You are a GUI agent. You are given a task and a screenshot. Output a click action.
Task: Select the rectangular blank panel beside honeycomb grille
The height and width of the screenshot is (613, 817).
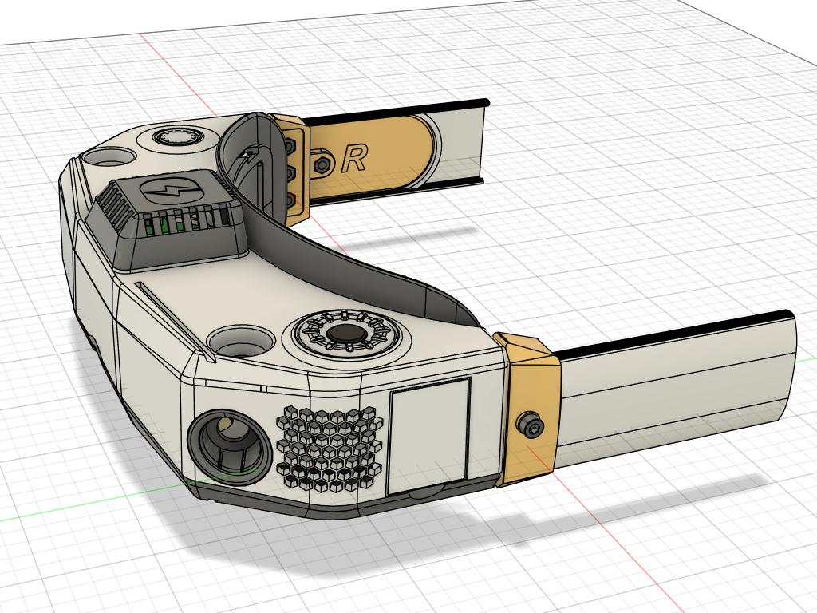tap(430, 436)
